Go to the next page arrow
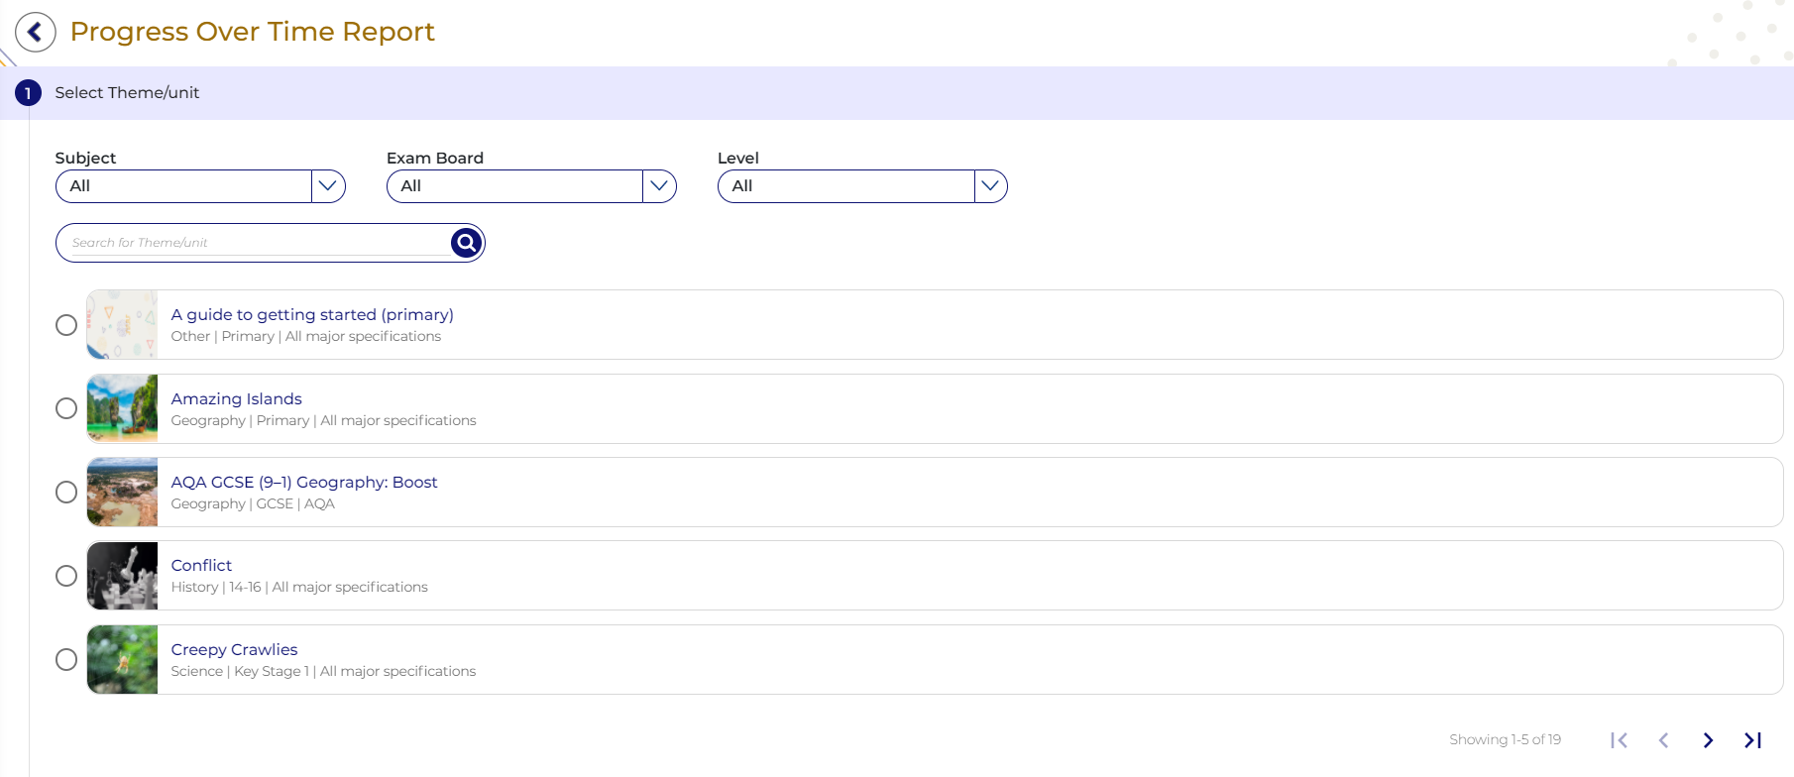This screenshot has width=1794, height=777. (1708, 740)
